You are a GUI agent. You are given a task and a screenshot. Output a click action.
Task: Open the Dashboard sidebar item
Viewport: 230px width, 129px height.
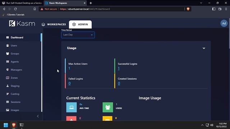tap(20, 37)
